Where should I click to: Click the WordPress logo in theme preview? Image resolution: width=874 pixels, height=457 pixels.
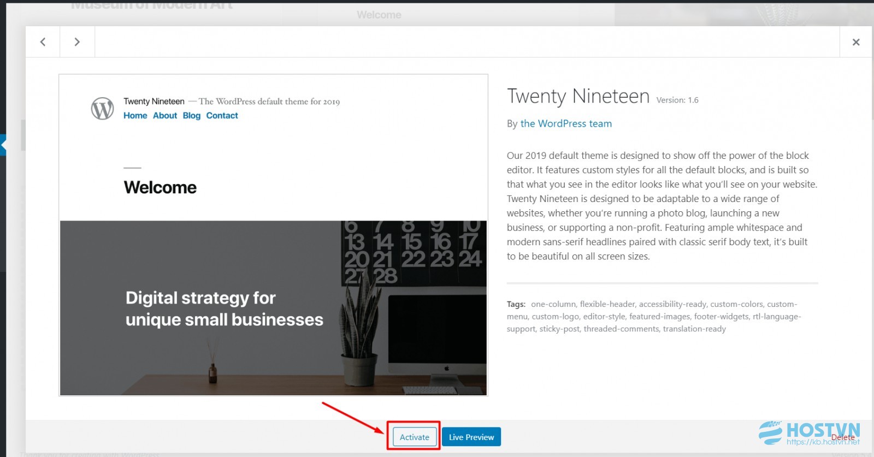coord(102,108)
